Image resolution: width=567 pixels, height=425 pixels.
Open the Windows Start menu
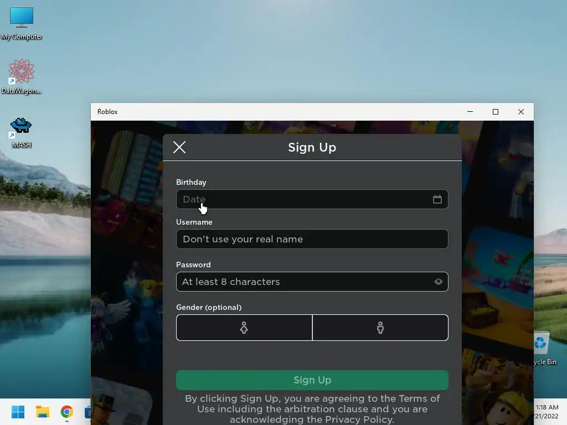coord(18,412)
